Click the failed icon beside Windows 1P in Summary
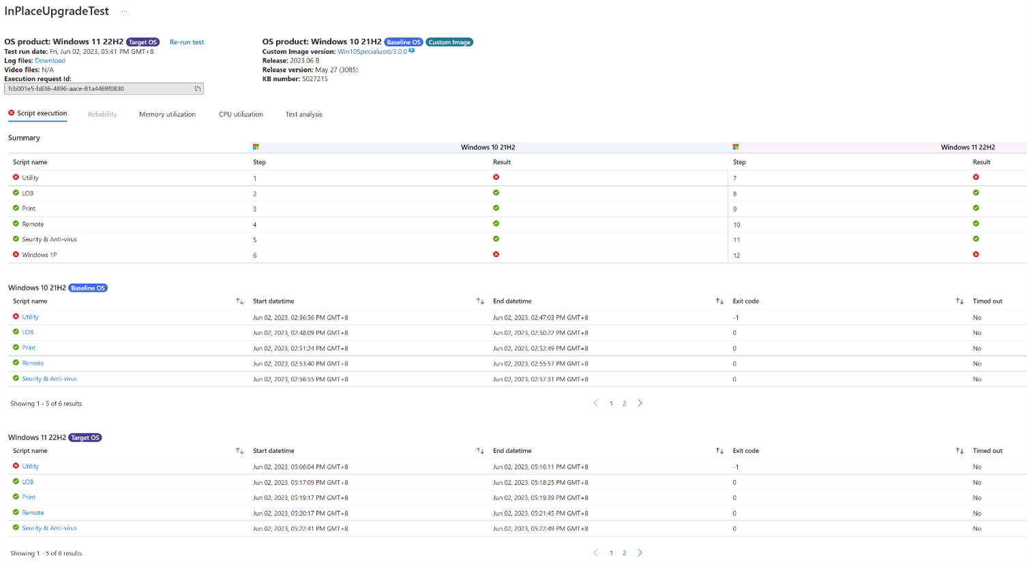 tap(16, 255)
